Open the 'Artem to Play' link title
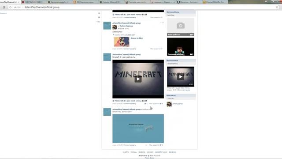The width and height of the screenshot is (282, 159). point(137,38)
